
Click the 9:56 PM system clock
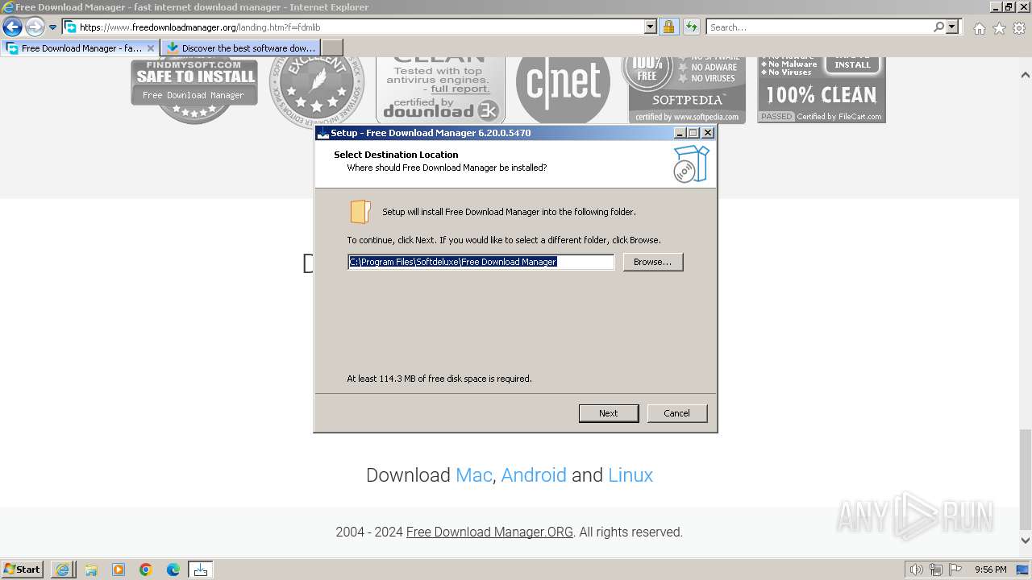click(990, 570)
